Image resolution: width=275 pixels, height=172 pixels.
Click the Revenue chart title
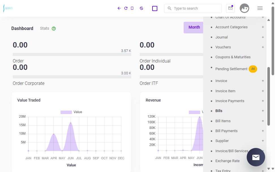pos(153,100)
